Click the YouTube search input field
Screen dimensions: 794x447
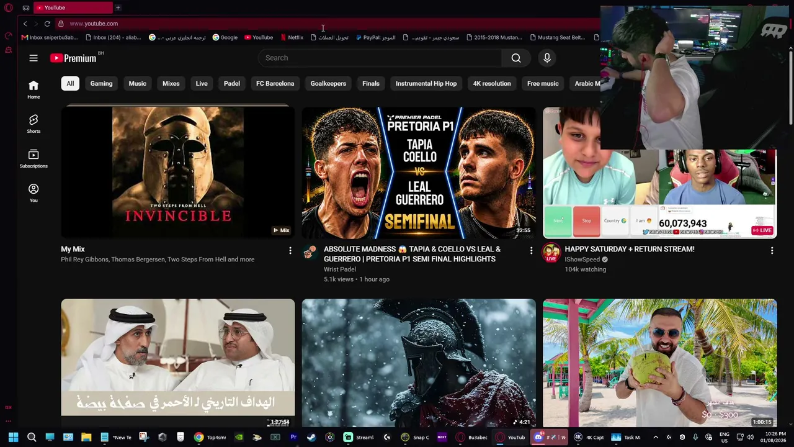click(x=380, y=58)
